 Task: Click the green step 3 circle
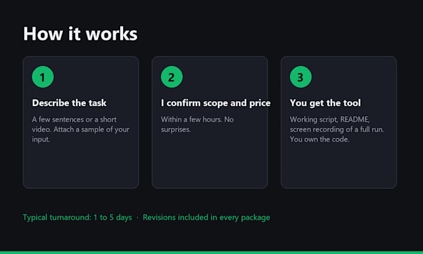[x=300, y=77]
